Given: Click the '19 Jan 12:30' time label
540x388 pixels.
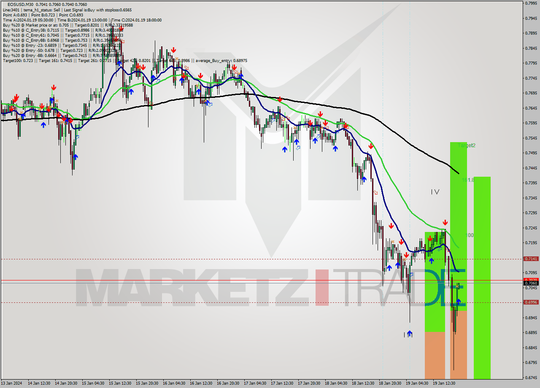Looking at the screenshot, I should [x=444, y=383].
